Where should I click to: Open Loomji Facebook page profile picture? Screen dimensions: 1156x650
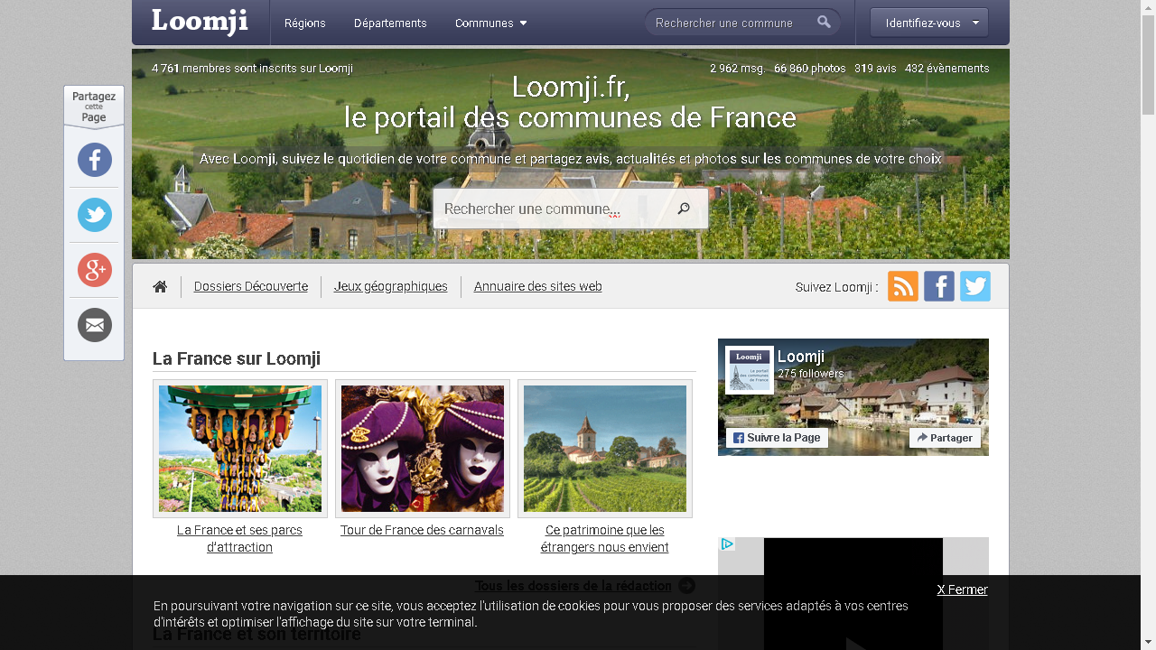[x=750, y=370]
